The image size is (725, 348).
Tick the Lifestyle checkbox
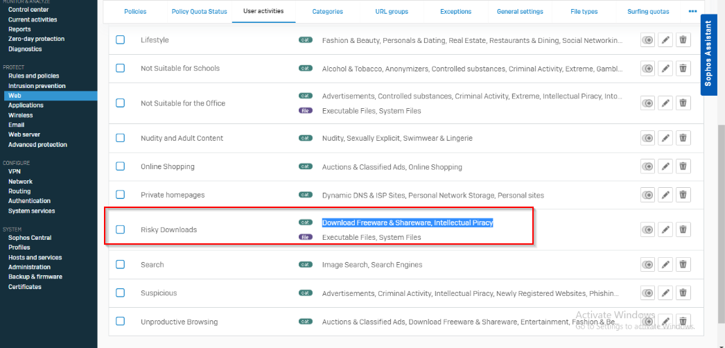120,40
